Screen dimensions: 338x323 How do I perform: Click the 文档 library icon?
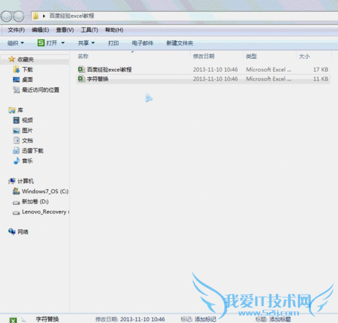[16, 141]
